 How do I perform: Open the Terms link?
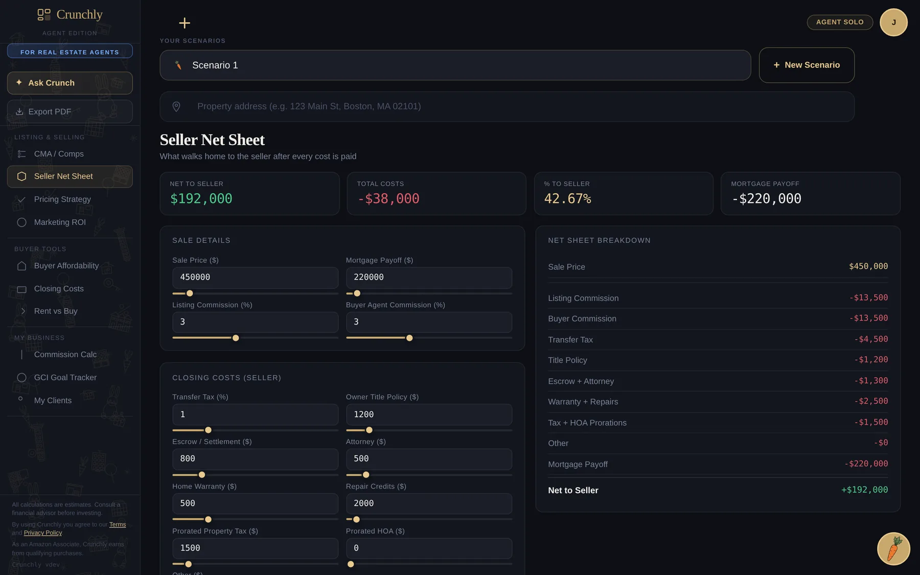[118, 524]
